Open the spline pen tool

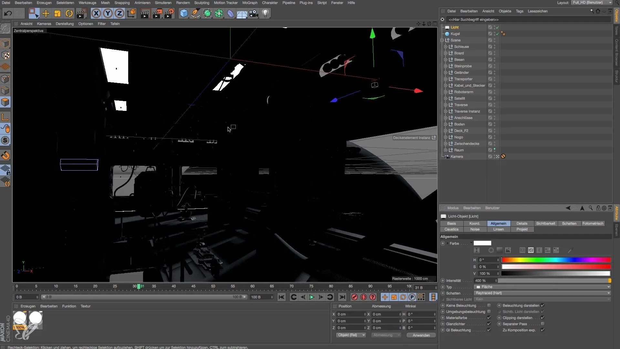point(195,13)
